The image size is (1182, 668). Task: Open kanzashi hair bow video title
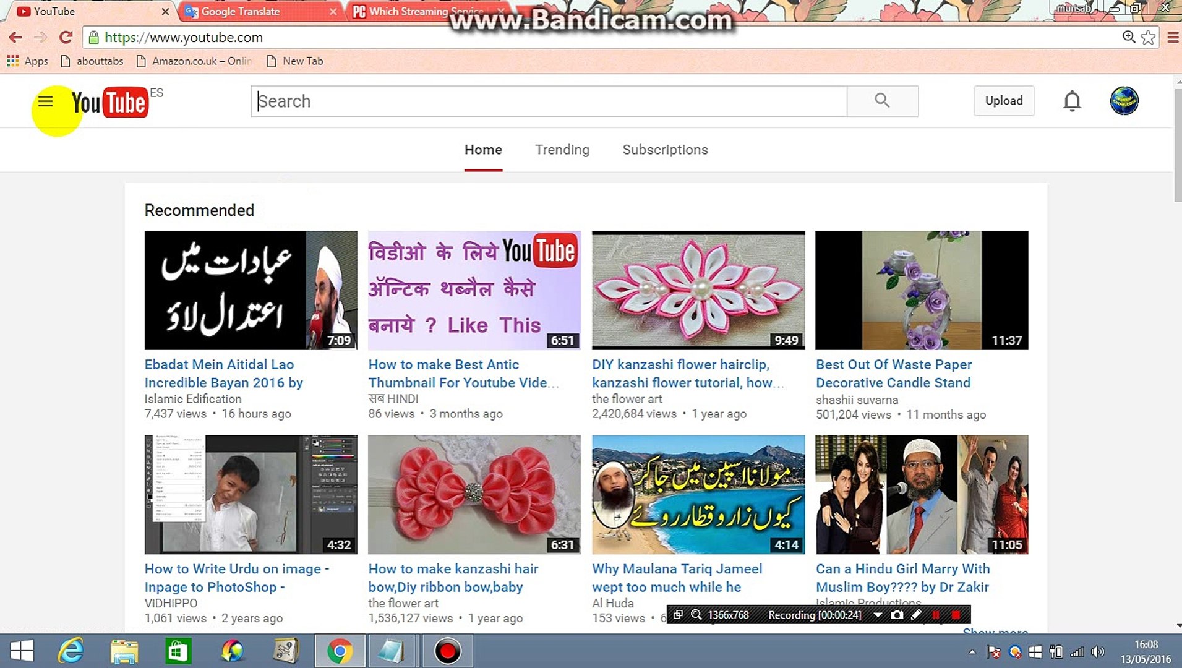pos(453,578)
